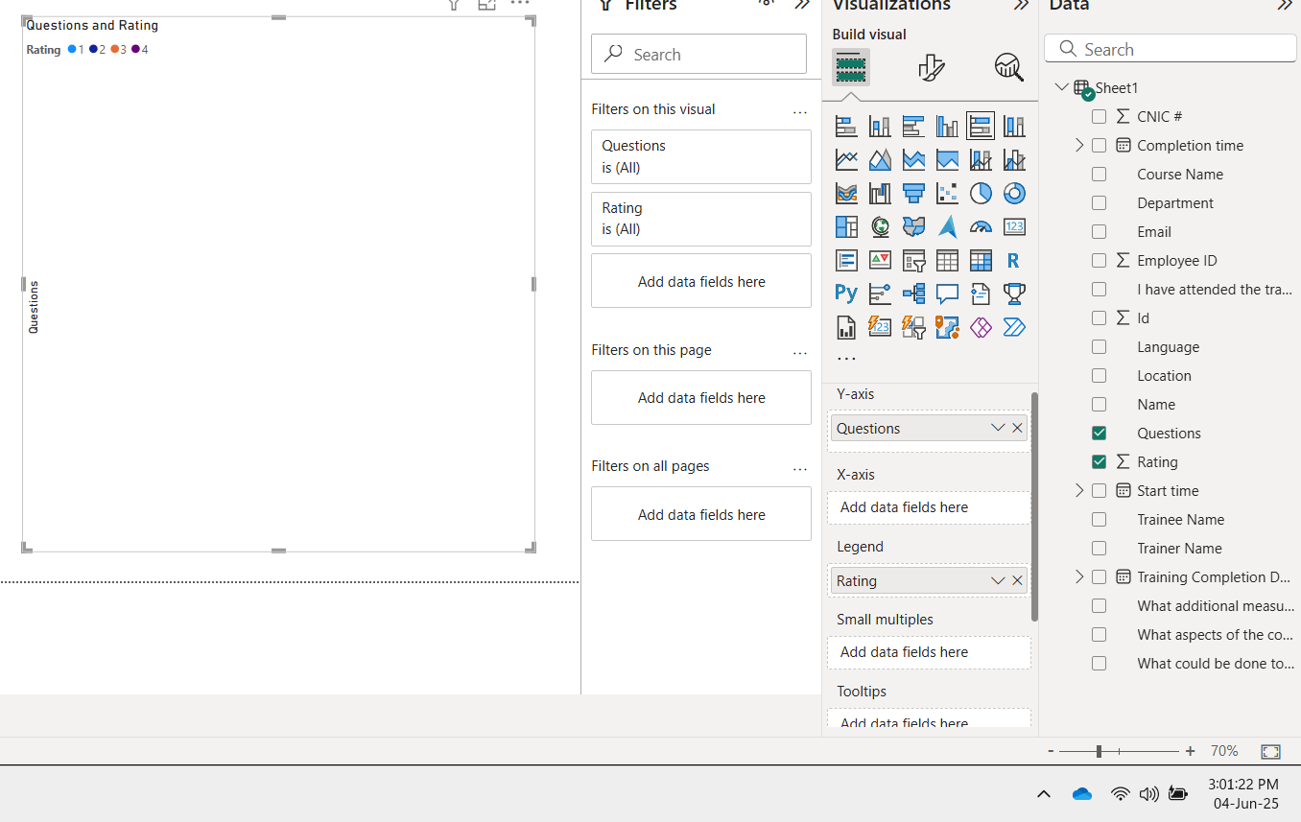Viewport: 1301px width, 822px height.
Task: Expand the Start time field
Action: (1079, 491)
